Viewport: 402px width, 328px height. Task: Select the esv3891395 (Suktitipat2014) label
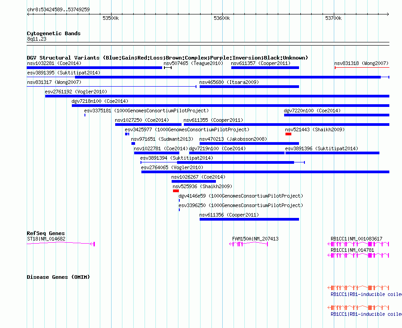click(64, 73)
